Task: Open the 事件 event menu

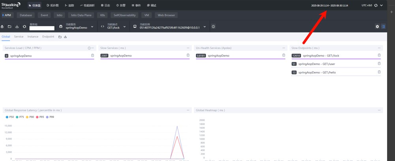Action: 136,5
